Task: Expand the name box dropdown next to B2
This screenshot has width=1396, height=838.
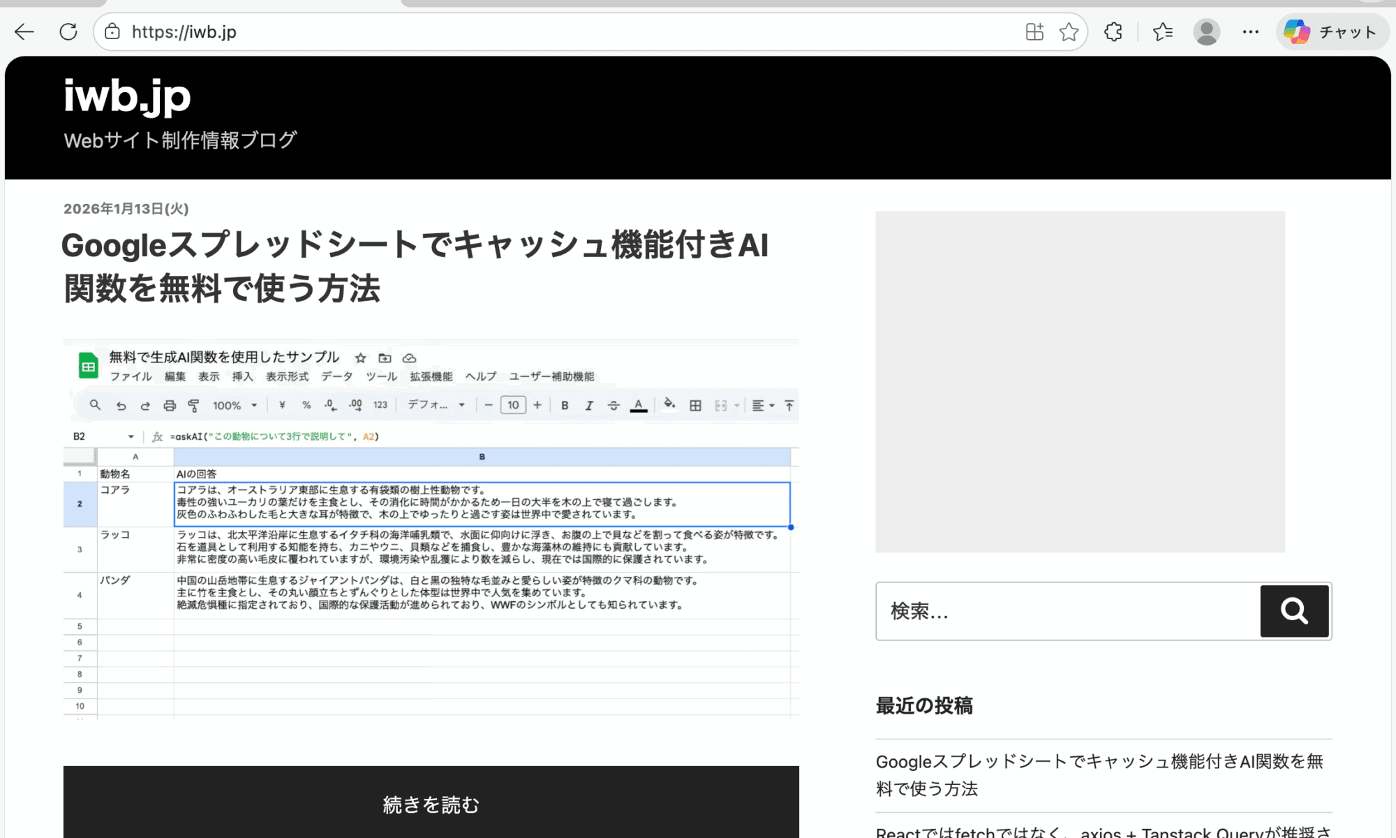Action: [131, 436]
